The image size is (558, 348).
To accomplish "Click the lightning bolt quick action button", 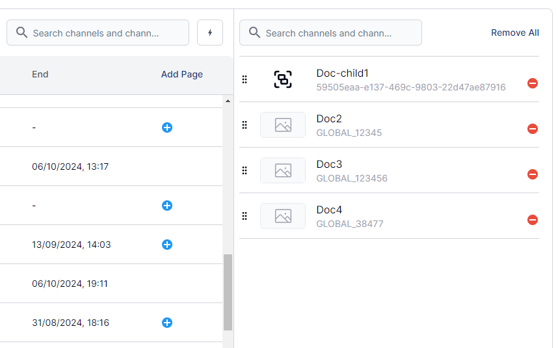I will [x=209, y=33].
